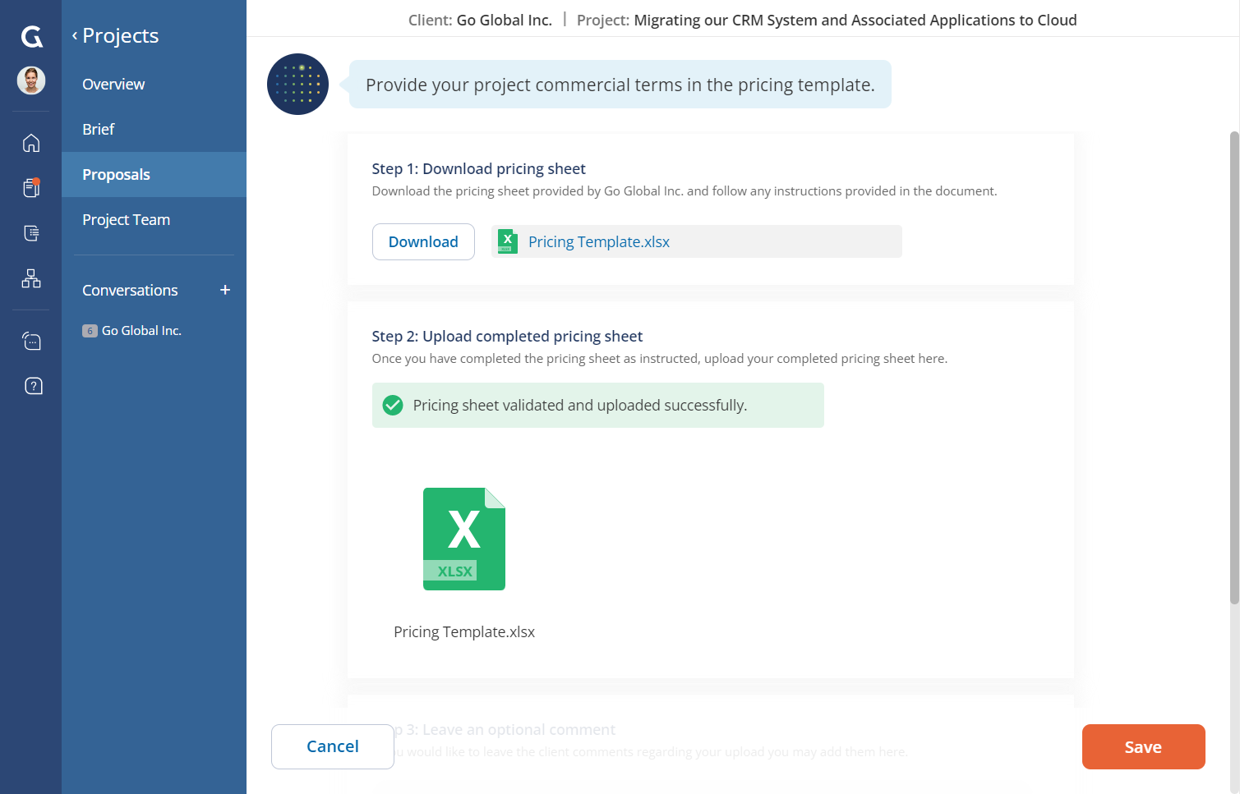The height and width of the screenshot is (794, 1240).
Task: Click the 'Step 2: Upload completed pricing sheet' heading
Action: coord(507,336)
